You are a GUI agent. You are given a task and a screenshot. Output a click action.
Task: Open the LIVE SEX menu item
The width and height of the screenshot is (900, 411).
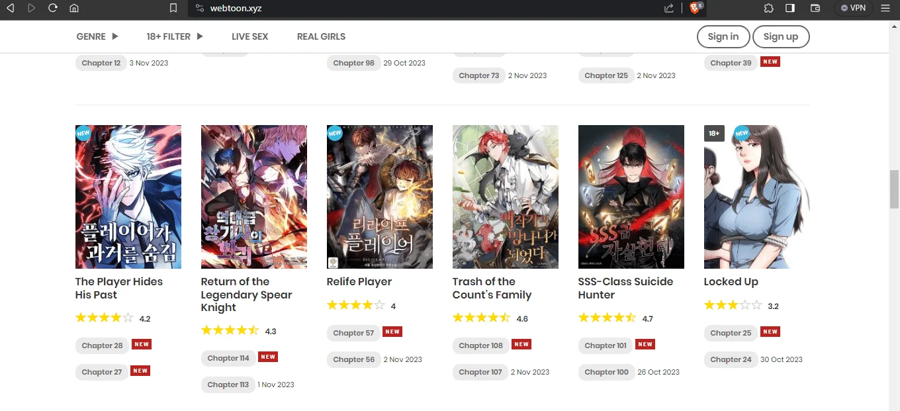249,36
